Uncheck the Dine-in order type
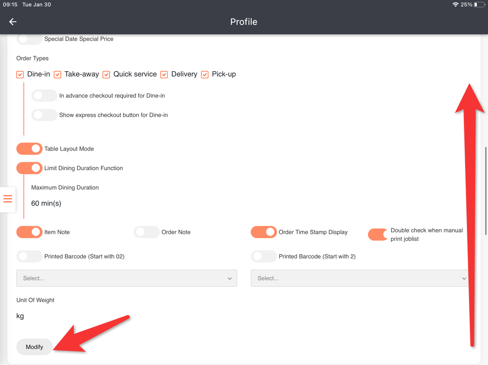The image size is (488, 365). [x=20, y=74]
